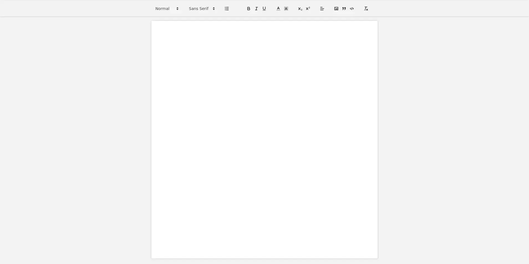Toggle underline formatting
The image size is (529, 264).
pos(264,9)
